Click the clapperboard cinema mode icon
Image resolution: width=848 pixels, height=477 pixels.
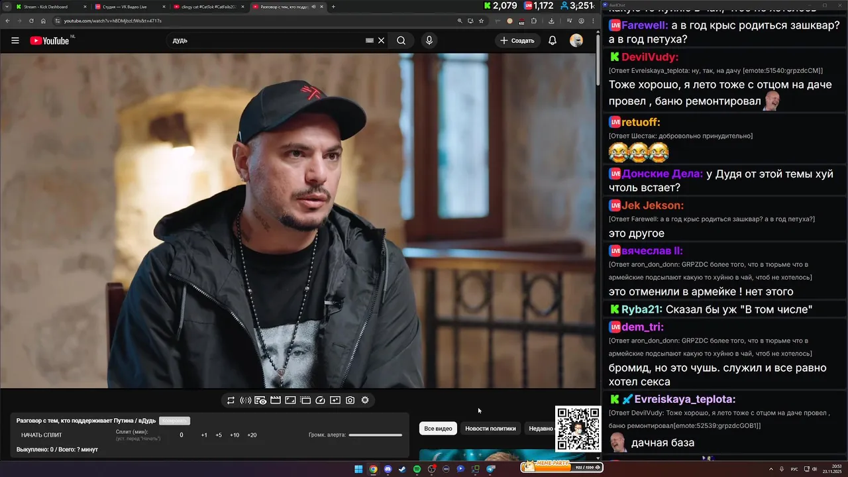click(276, 400)
